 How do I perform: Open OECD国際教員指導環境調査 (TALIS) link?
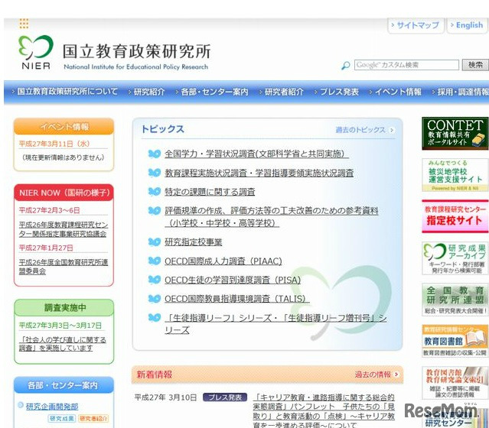[237, 298]
